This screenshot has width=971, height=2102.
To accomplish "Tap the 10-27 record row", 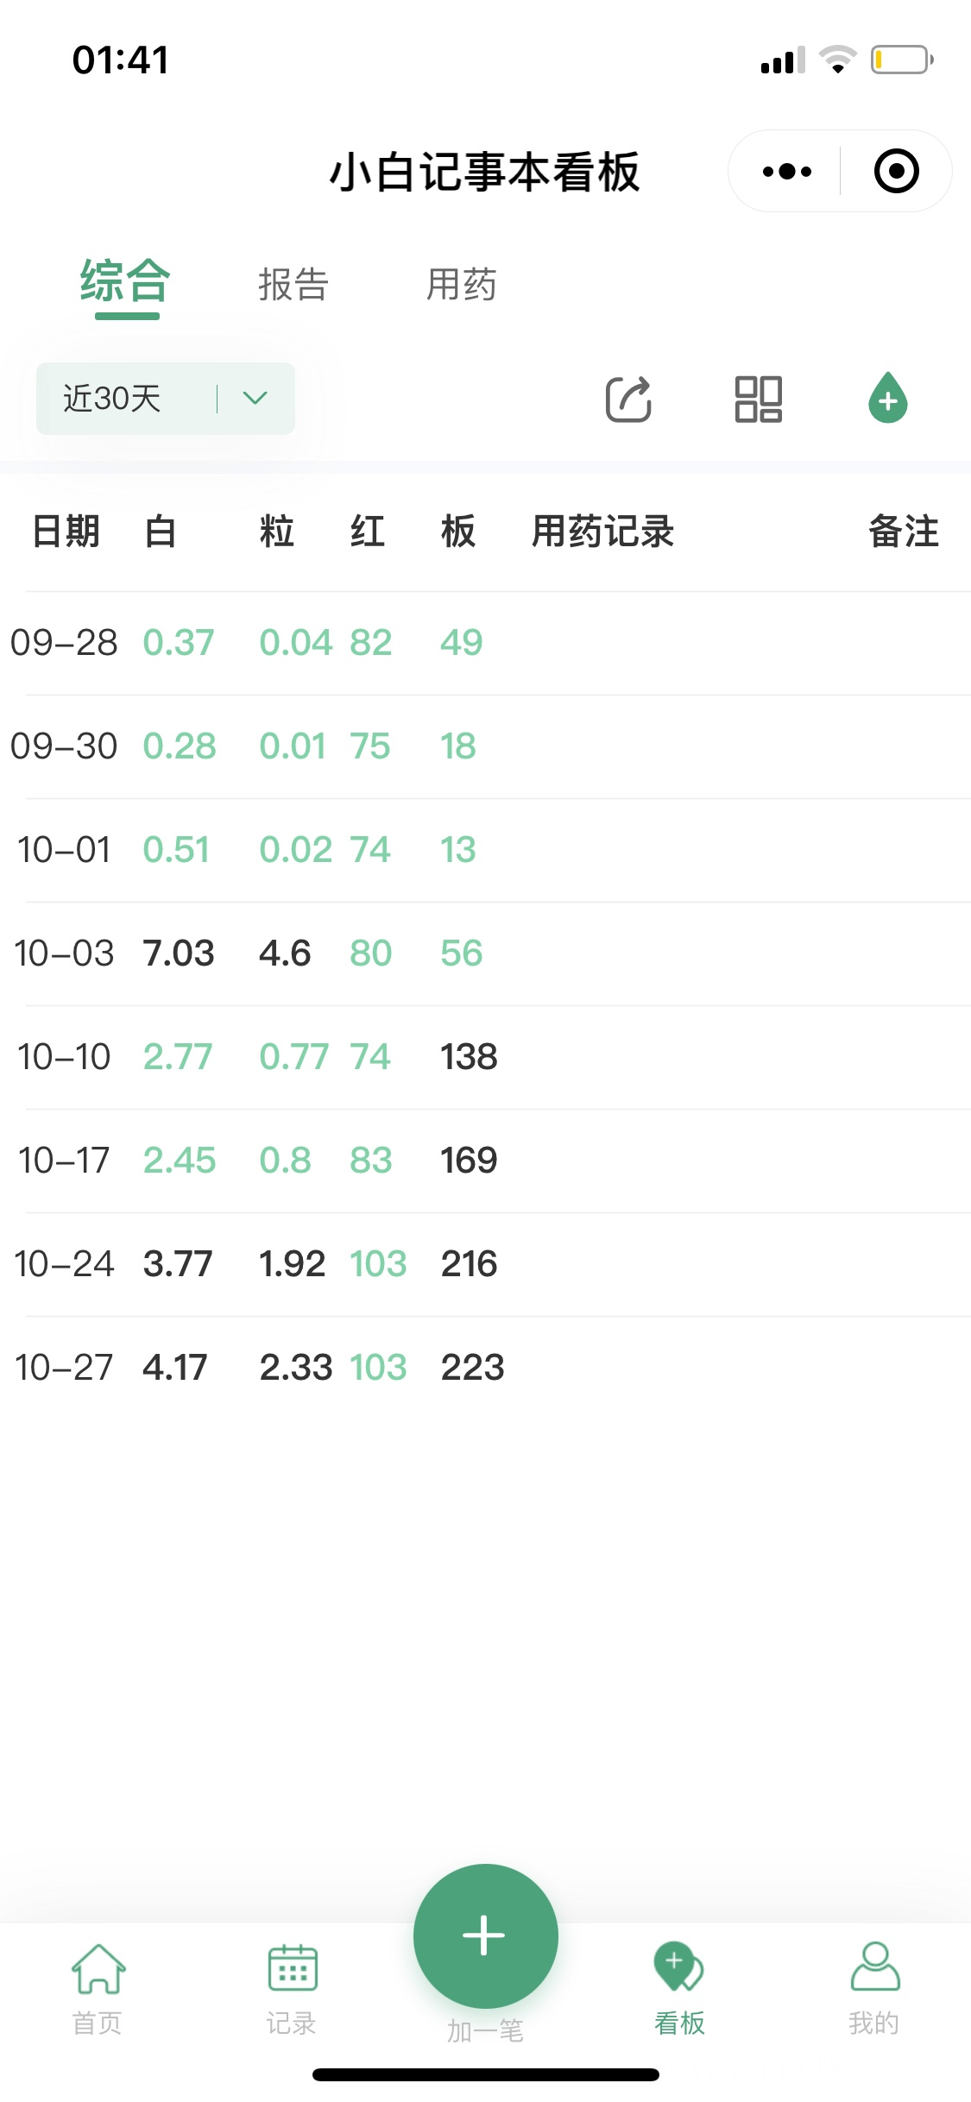I will pyautogui.click(x=485, y=1368).
